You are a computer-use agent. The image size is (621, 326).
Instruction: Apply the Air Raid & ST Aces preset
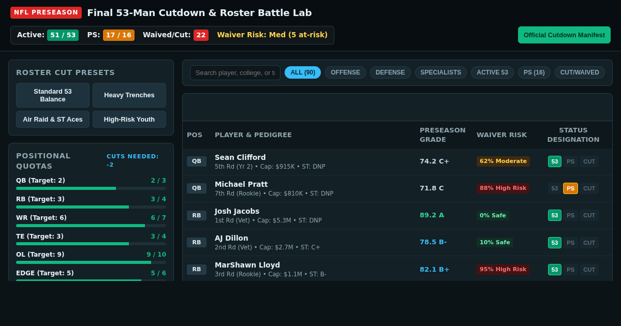[x=53, y=120]
